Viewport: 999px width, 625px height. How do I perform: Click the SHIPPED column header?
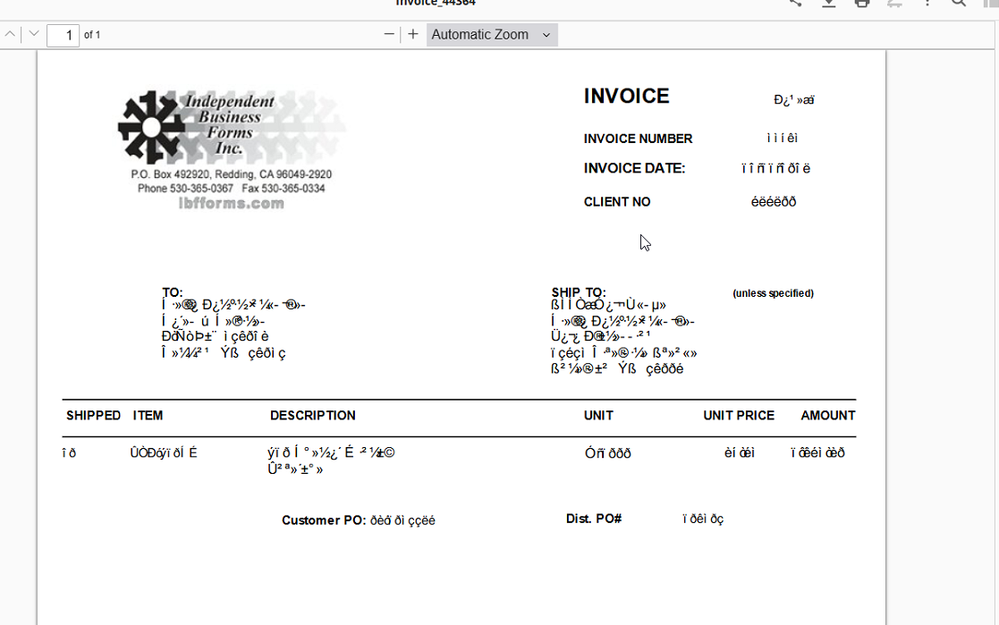click(93, 416)
